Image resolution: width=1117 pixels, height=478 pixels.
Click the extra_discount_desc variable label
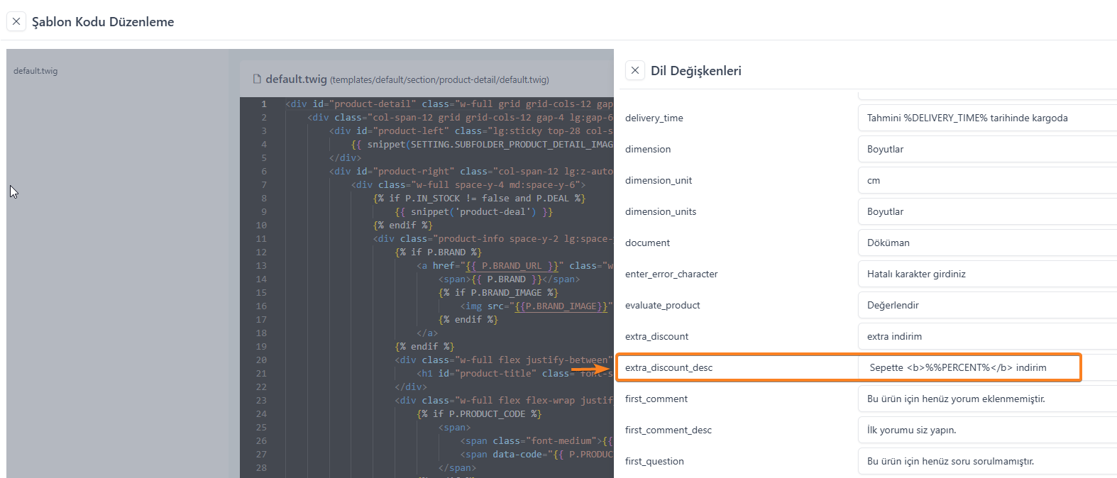[x=668, y=367]
